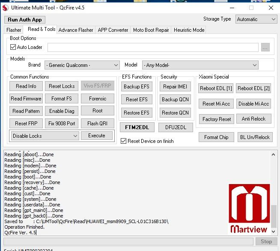Click 'QcFire Ver. 4.5' log line
This screenshot has height=251, width=280.
coord(20,233)
